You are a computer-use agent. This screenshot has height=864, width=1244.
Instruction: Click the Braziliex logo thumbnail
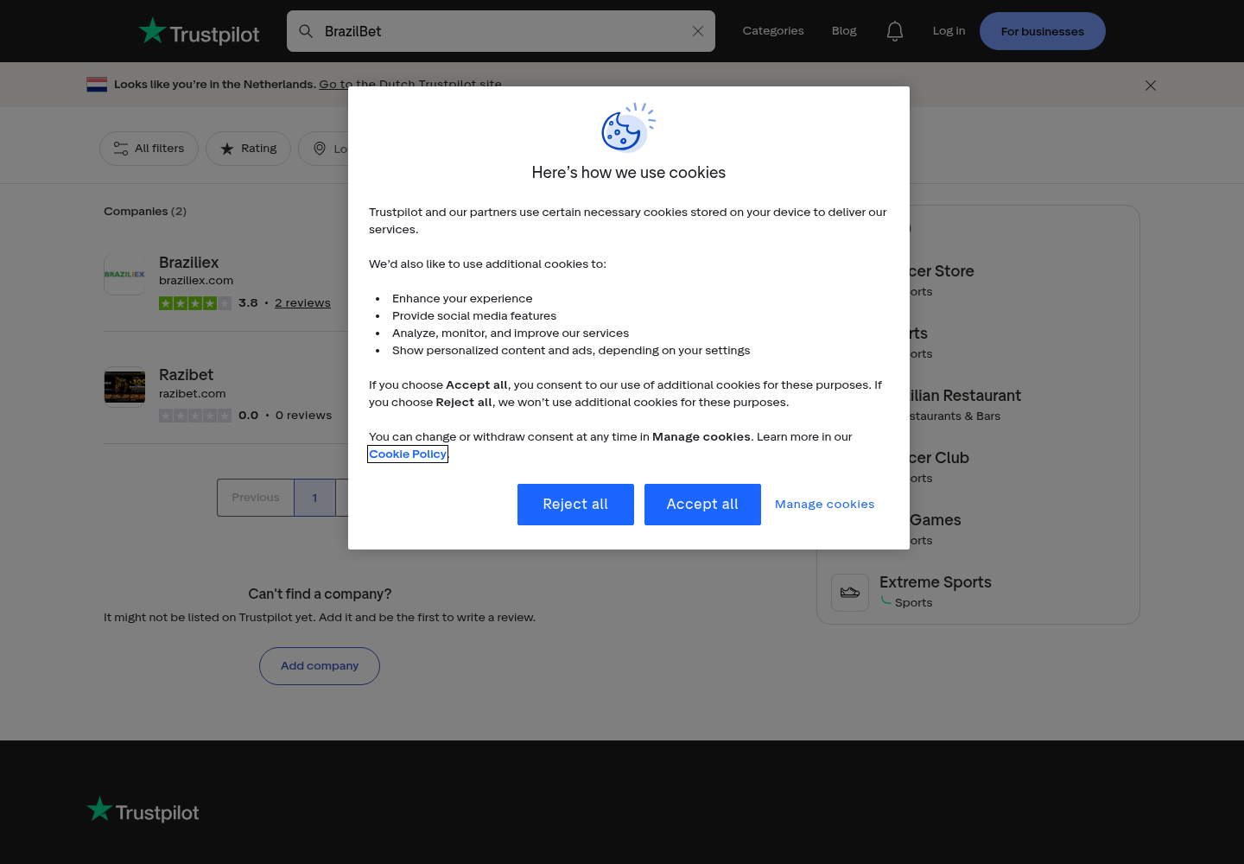coord(124,275)
